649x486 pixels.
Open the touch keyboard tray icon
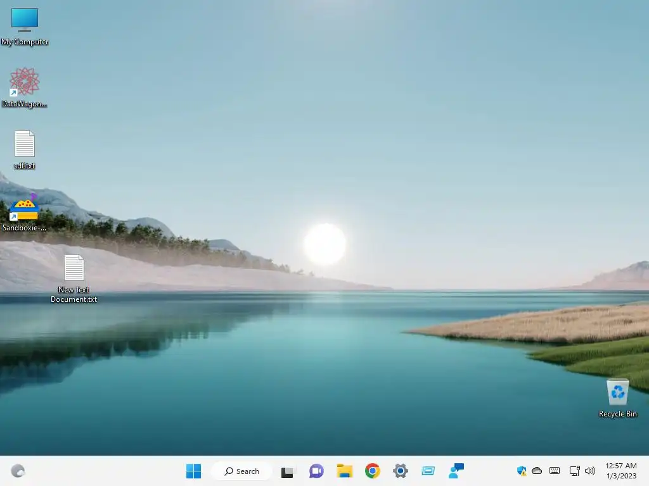click(555, 471)
